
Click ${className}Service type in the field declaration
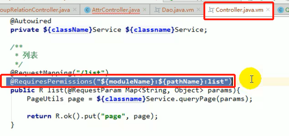82,30
